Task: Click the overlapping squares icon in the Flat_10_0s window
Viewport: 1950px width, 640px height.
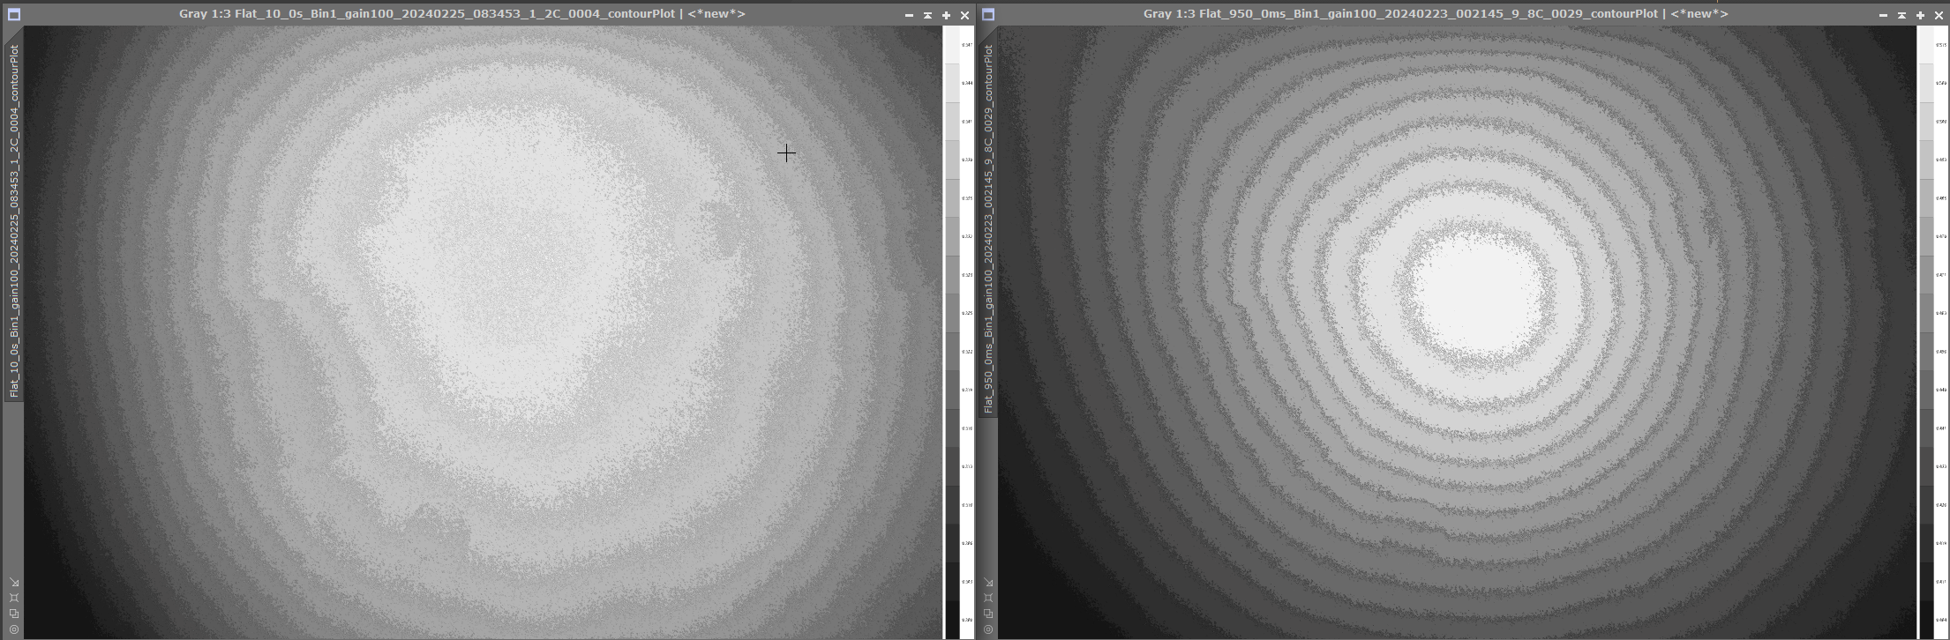Action: [x=14, y=614]
